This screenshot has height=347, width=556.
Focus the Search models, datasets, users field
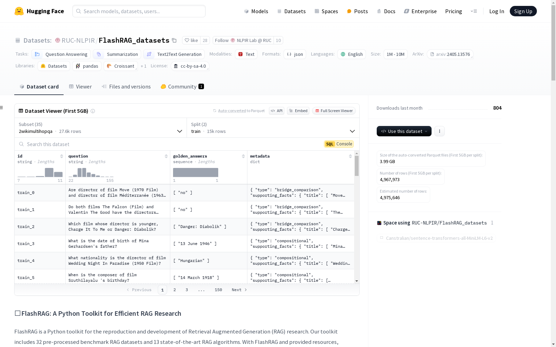coord(139,11)
